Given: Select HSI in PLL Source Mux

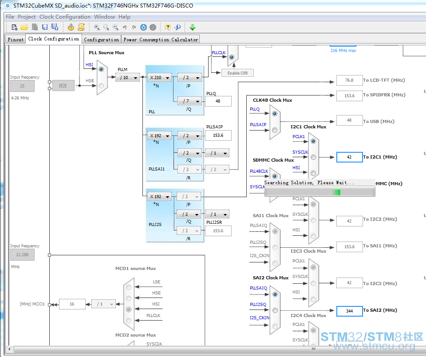Looking at the screenshot, I should [101, 69].
